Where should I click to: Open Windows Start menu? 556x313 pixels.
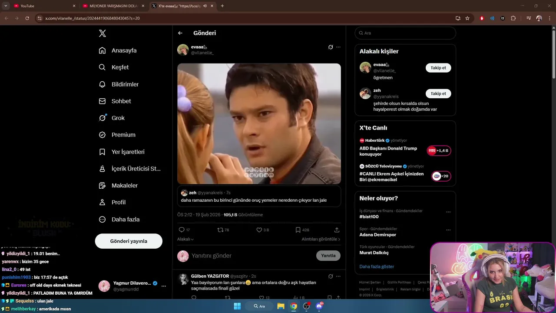[x=237, y=306]
